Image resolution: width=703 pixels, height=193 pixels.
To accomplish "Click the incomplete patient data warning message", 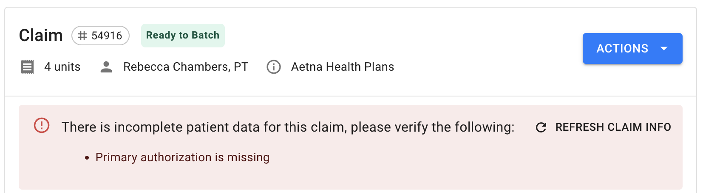I will 288,127.
